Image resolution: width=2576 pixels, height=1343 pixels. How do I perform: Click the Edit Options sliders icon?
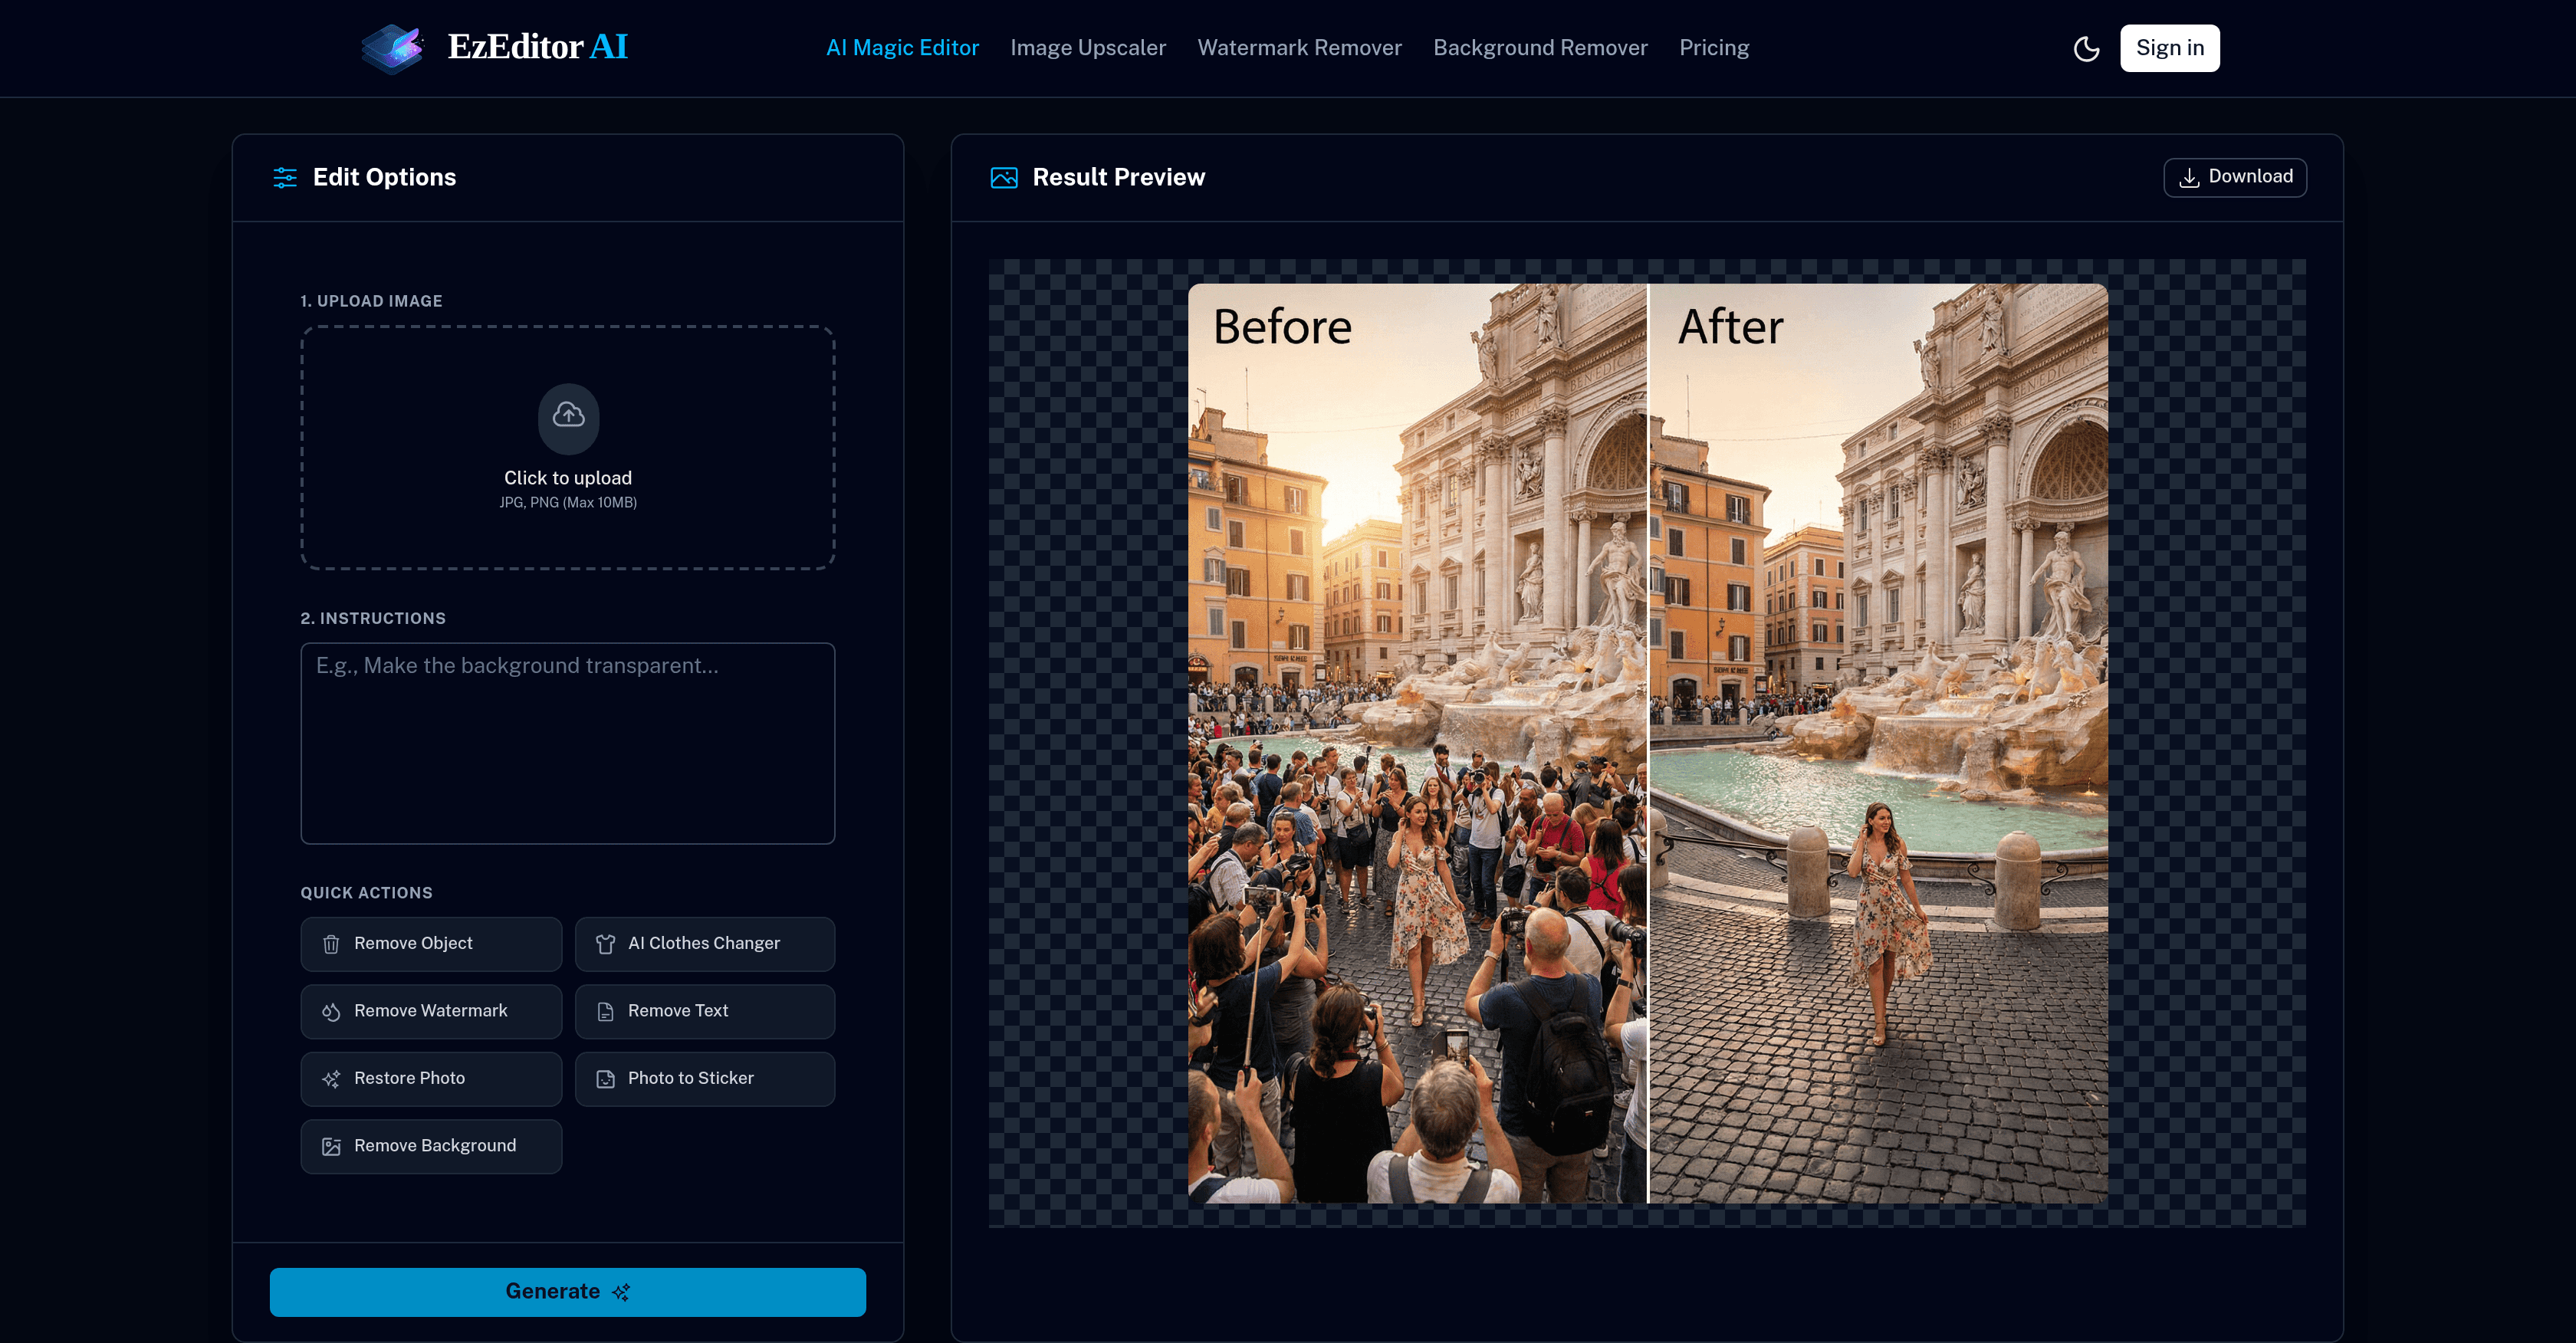point(285,177)
